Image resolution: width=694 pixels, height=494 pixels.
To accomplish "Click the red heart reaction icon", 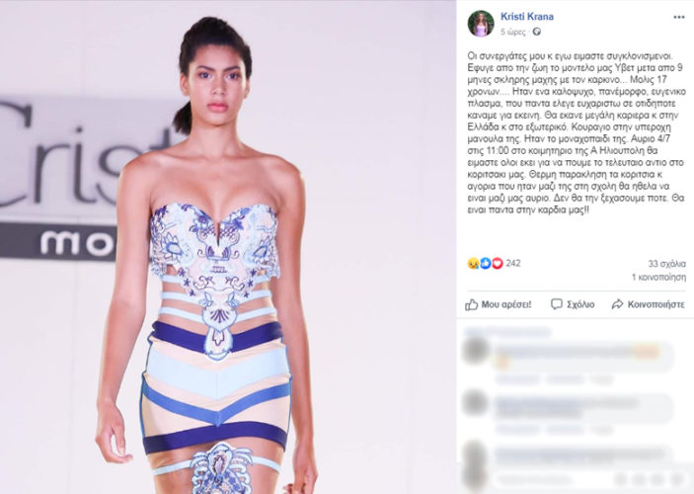I will 498,263.
